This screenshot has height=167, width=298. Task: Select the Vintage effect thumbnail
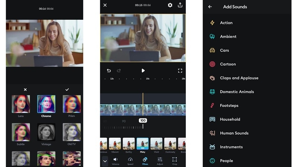coord(46,132)
